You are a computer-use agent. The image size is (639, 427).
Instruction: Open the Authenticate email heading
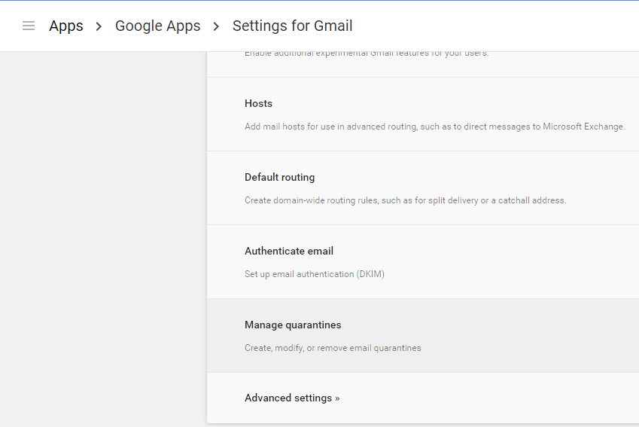point(288,251)
